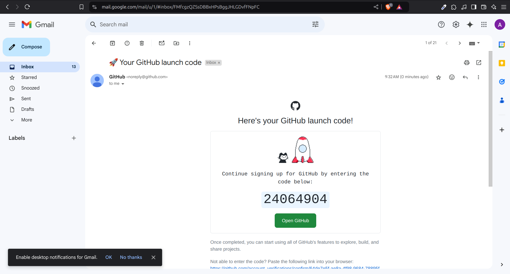Add emoji reaction to message
This screenshot has width=510, height=274.
coord(452,77)
